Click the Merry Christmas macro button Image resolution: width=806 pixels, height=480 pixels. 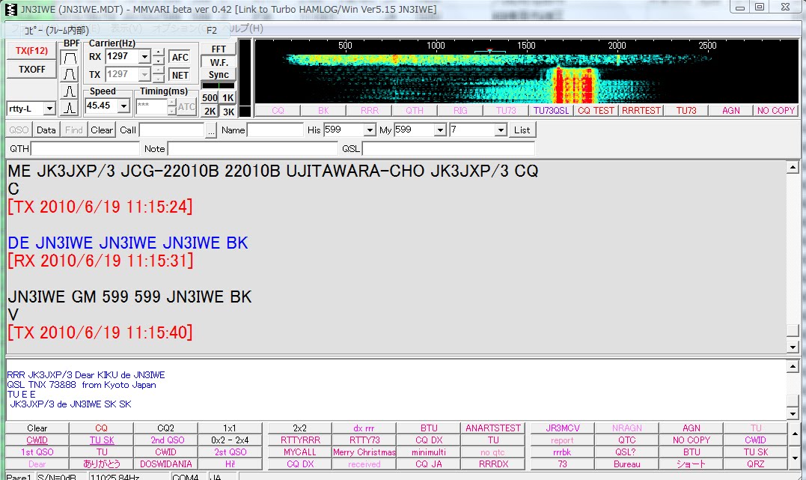coord(364,452)
